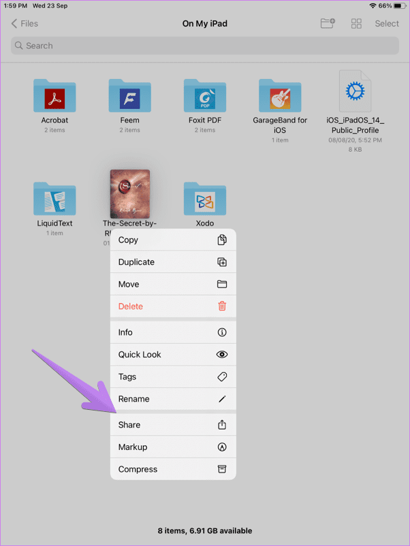Click the pencil icon beside Rename
This screenshot has width=410, height=546.
click(x=222, y=399)
